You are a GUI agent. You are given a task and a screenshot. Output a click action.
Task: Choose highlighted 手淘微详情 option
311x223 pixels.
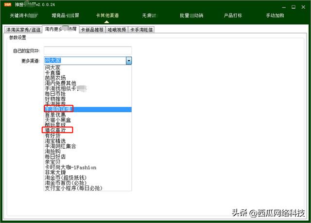point(87,109)
